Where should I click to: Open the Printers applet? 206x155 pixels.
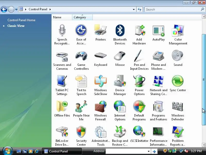coord(100,33)
